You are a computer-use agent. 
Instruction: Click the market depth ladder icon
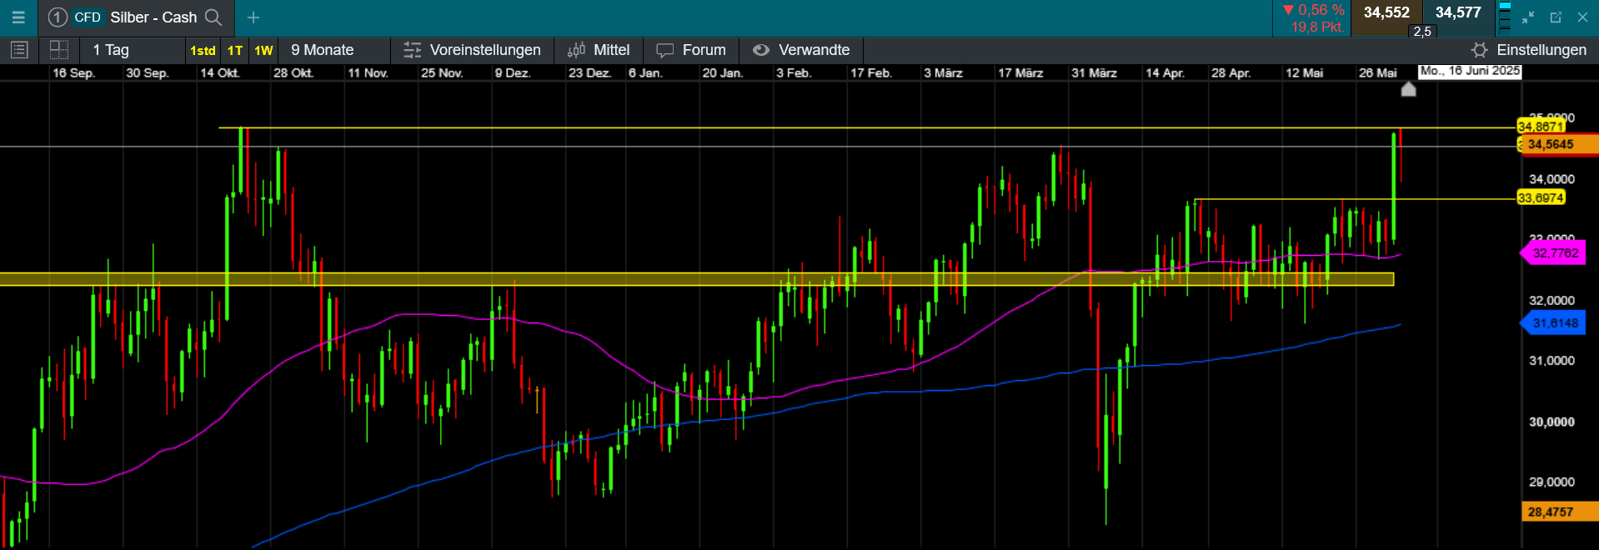click(x=1504, y=17)
